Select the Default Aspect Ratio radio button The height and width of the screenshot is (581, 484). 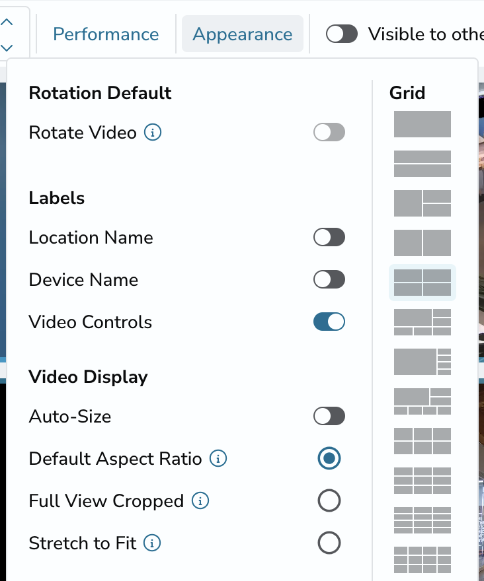click(x=329, y=458)
